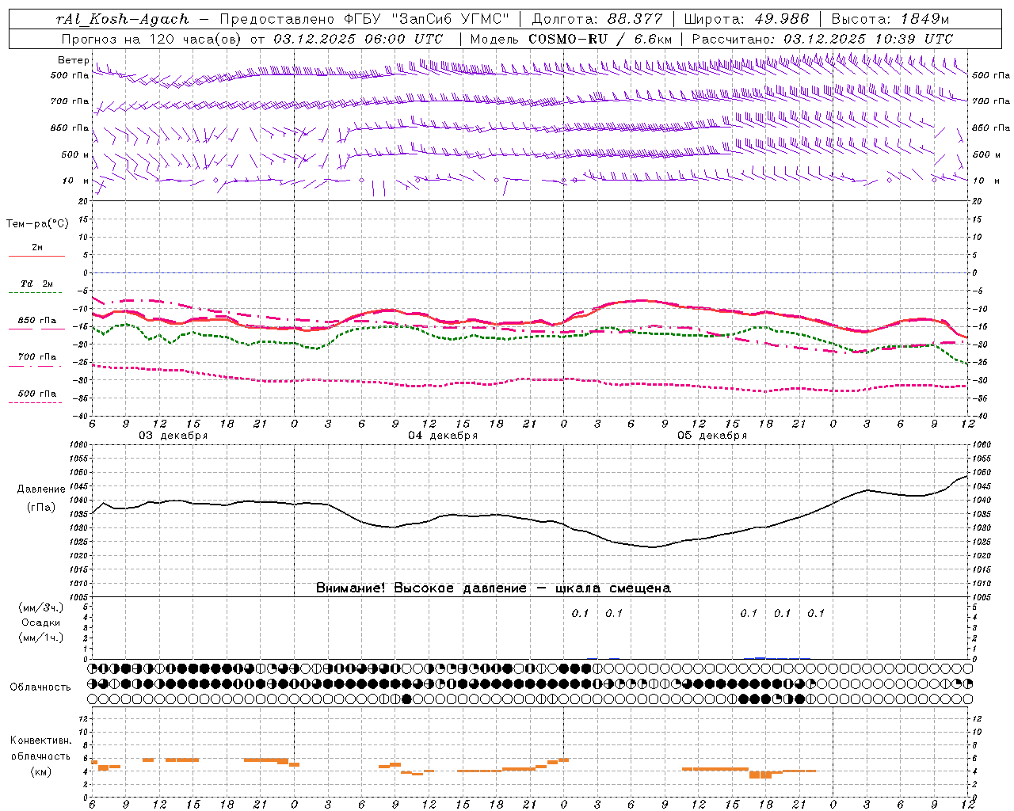Click the 05 декабря date label
Screen dimensions: 1014x811
[x=712, y=436]
